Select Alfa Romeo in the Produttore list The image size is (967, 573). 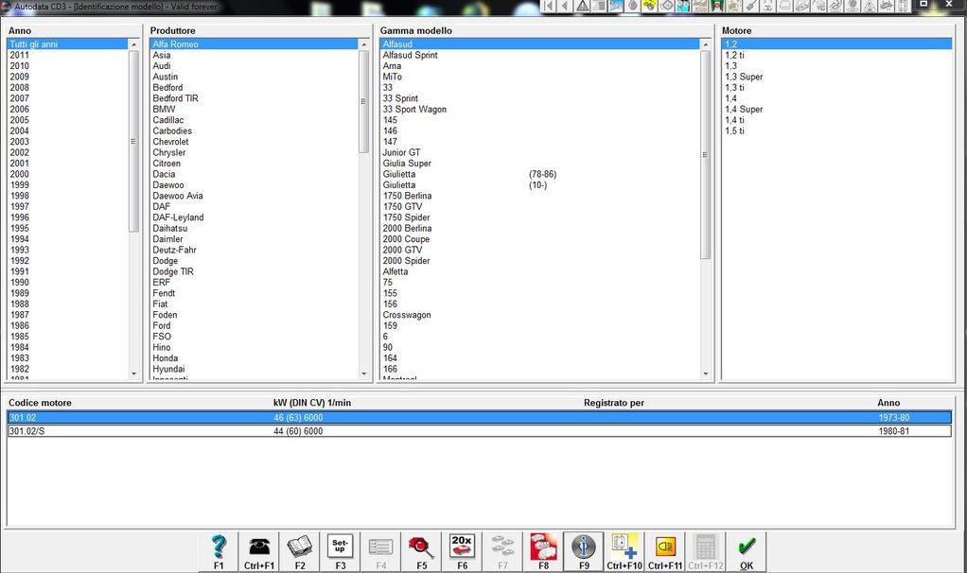255,44
